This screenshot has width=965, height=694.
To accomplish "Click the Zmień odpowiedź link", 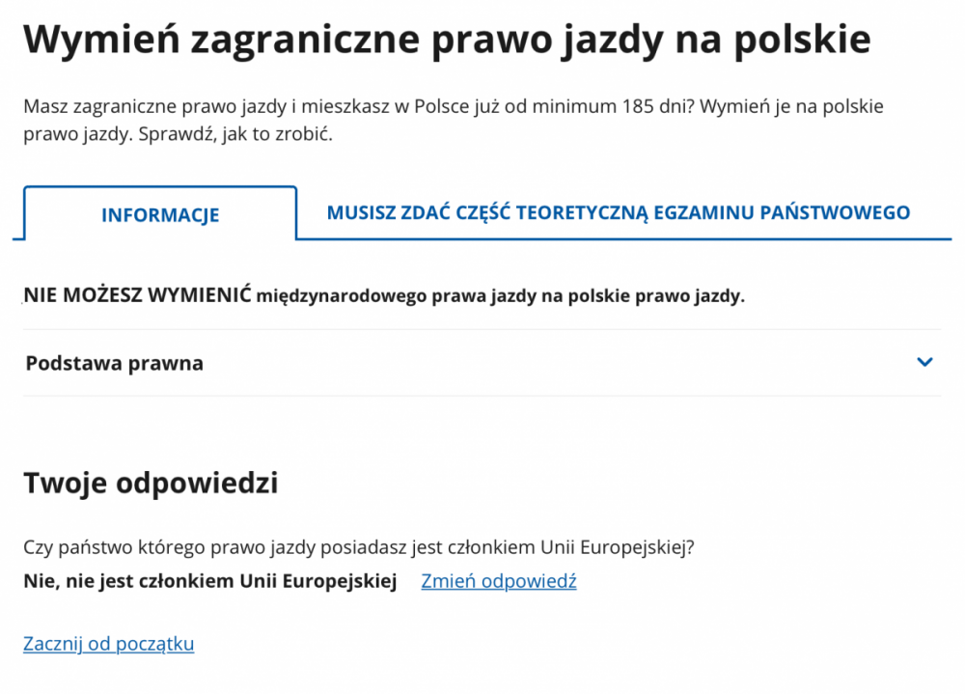I will pyautogui.click(x=498, y=581).
